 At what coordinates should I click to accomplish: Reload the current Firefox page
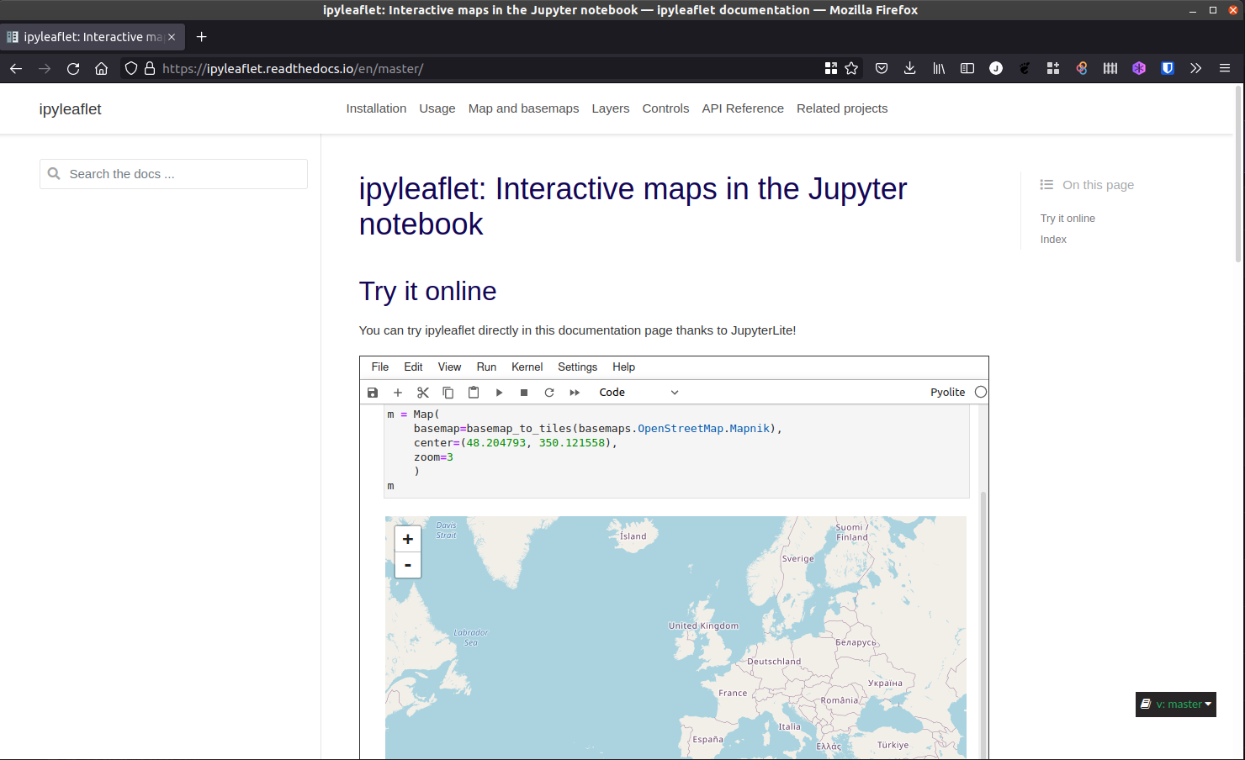[73, 69]
